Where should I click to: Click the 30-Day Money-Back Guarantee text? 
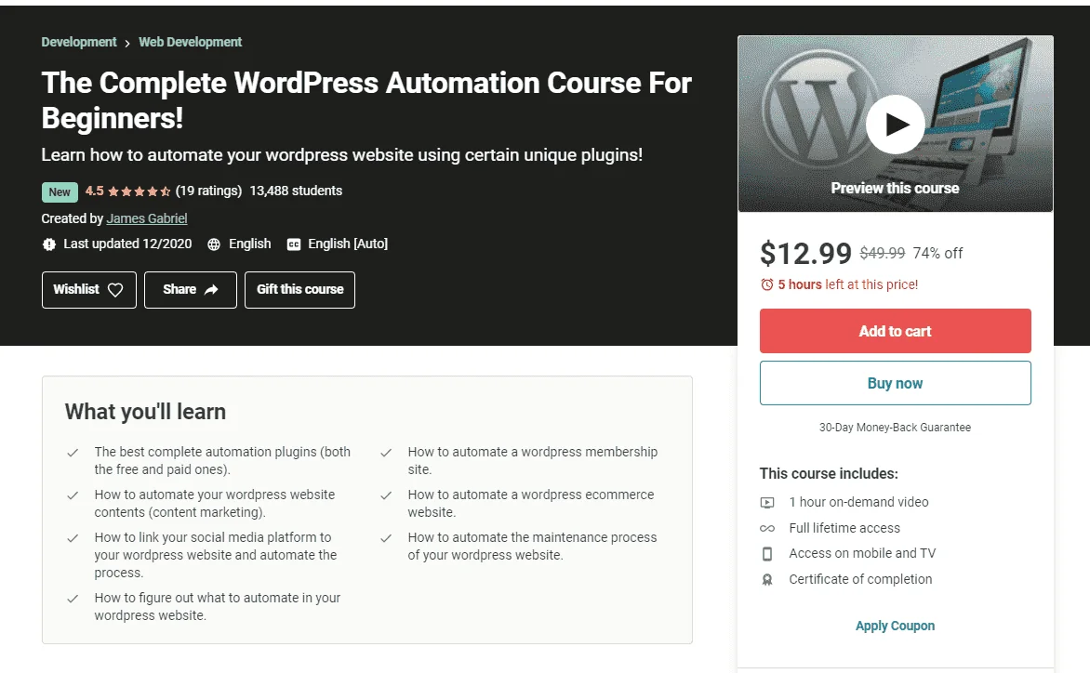pos(895,428)
